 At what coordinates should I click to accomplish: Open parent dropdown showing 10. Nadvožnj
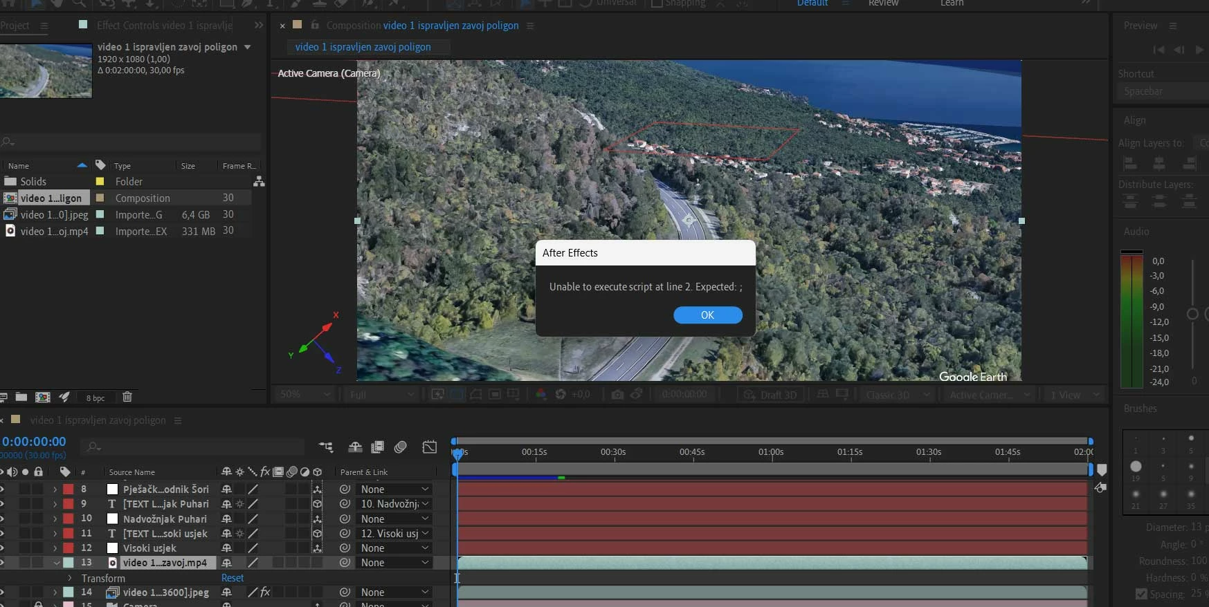click(x=395, y=504)
